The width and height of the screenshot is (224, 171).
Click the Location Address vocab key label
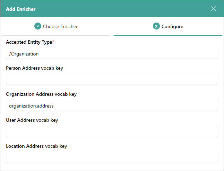click(36, 146)
